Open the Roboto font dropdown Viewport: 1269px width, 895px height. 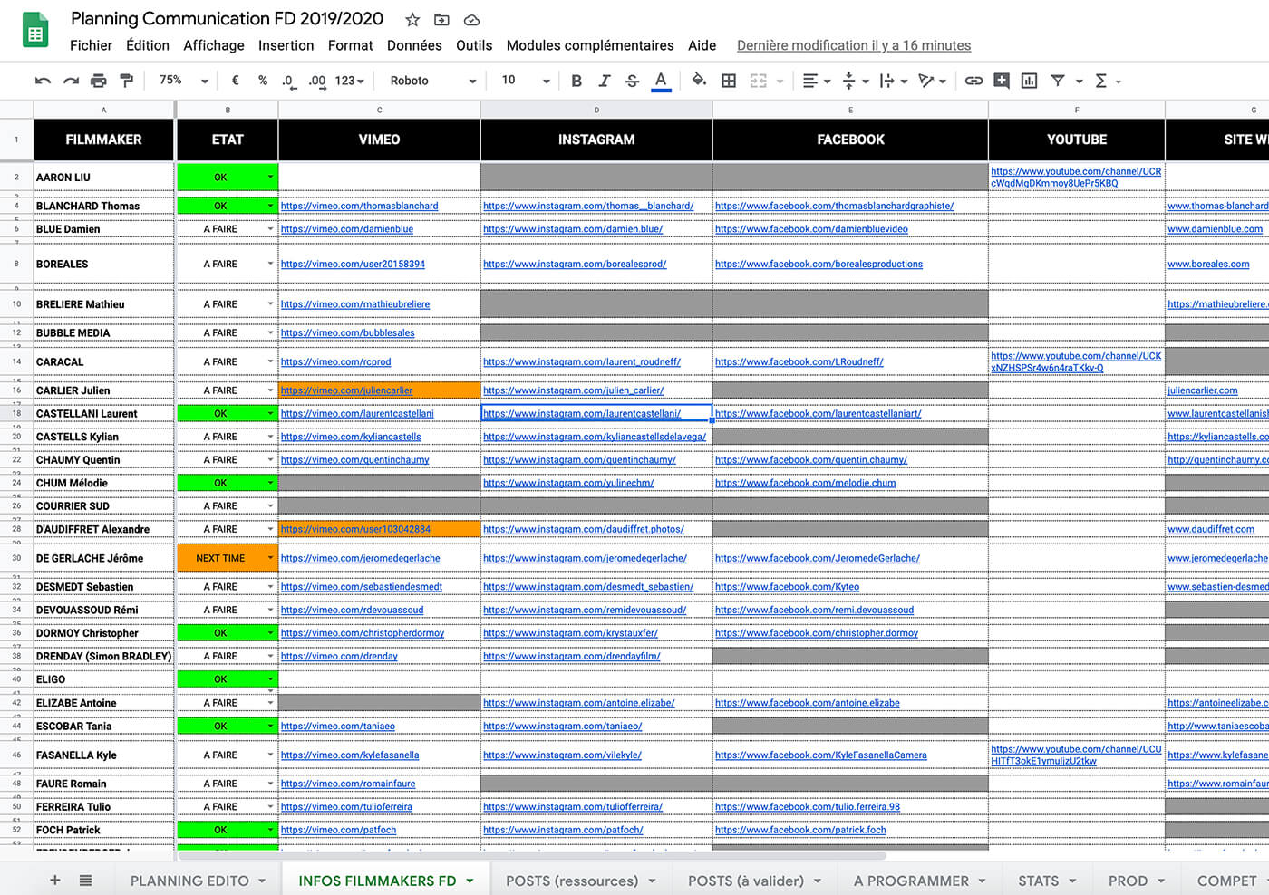tap(432, 81)
